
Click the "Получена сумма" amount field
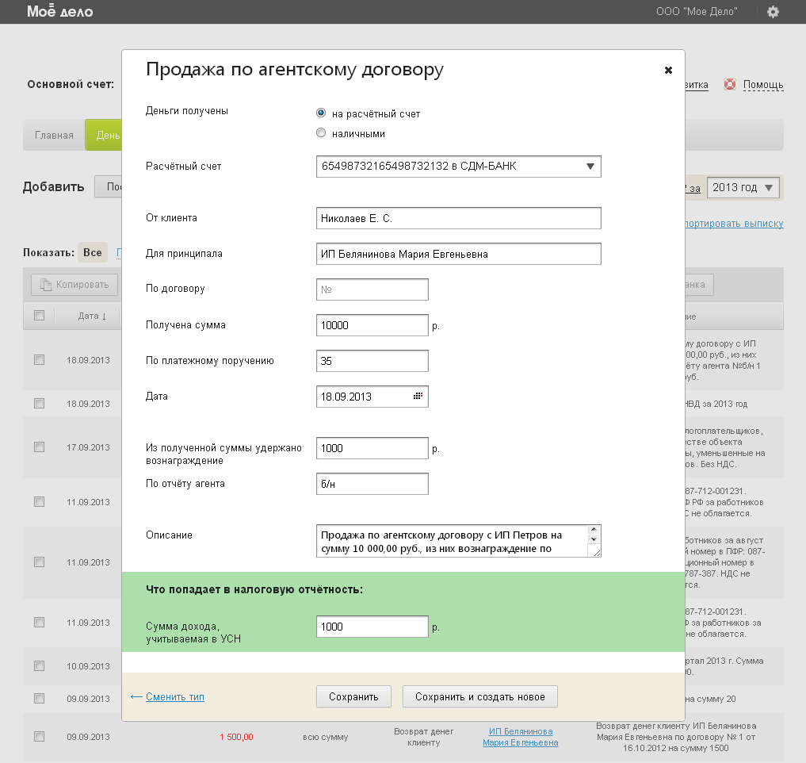click(372, 325)
